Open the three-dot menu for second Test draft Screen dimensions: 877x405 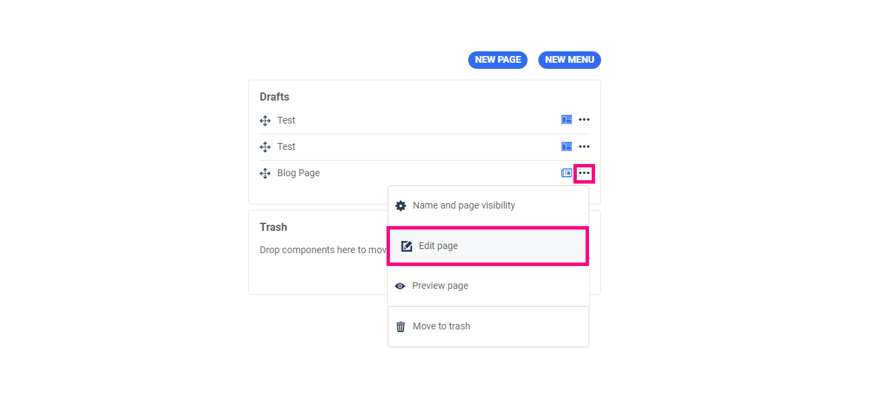(x=584, y=146)
